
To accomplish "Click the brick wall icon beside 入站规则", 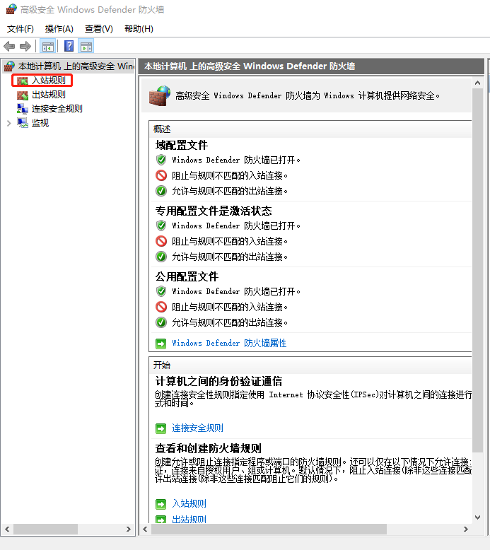I will pyautogui.click(x=23, y=81).
